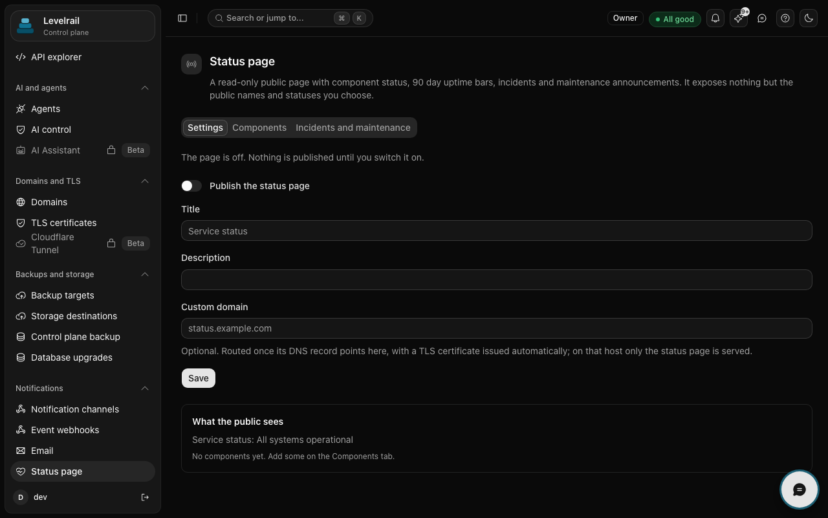Open Database upgrades in sidebar
Viewport: 828px width, 518px height.
(83, 357)
